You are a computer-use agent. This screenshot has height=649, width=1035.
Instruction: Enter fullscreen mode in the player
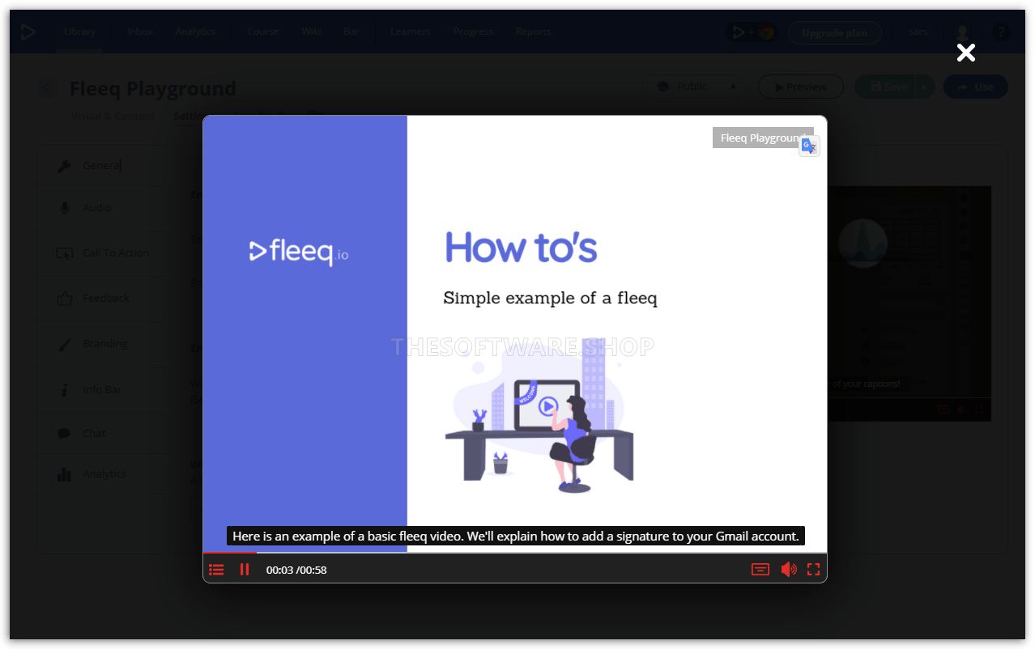(x=813, y=570)
